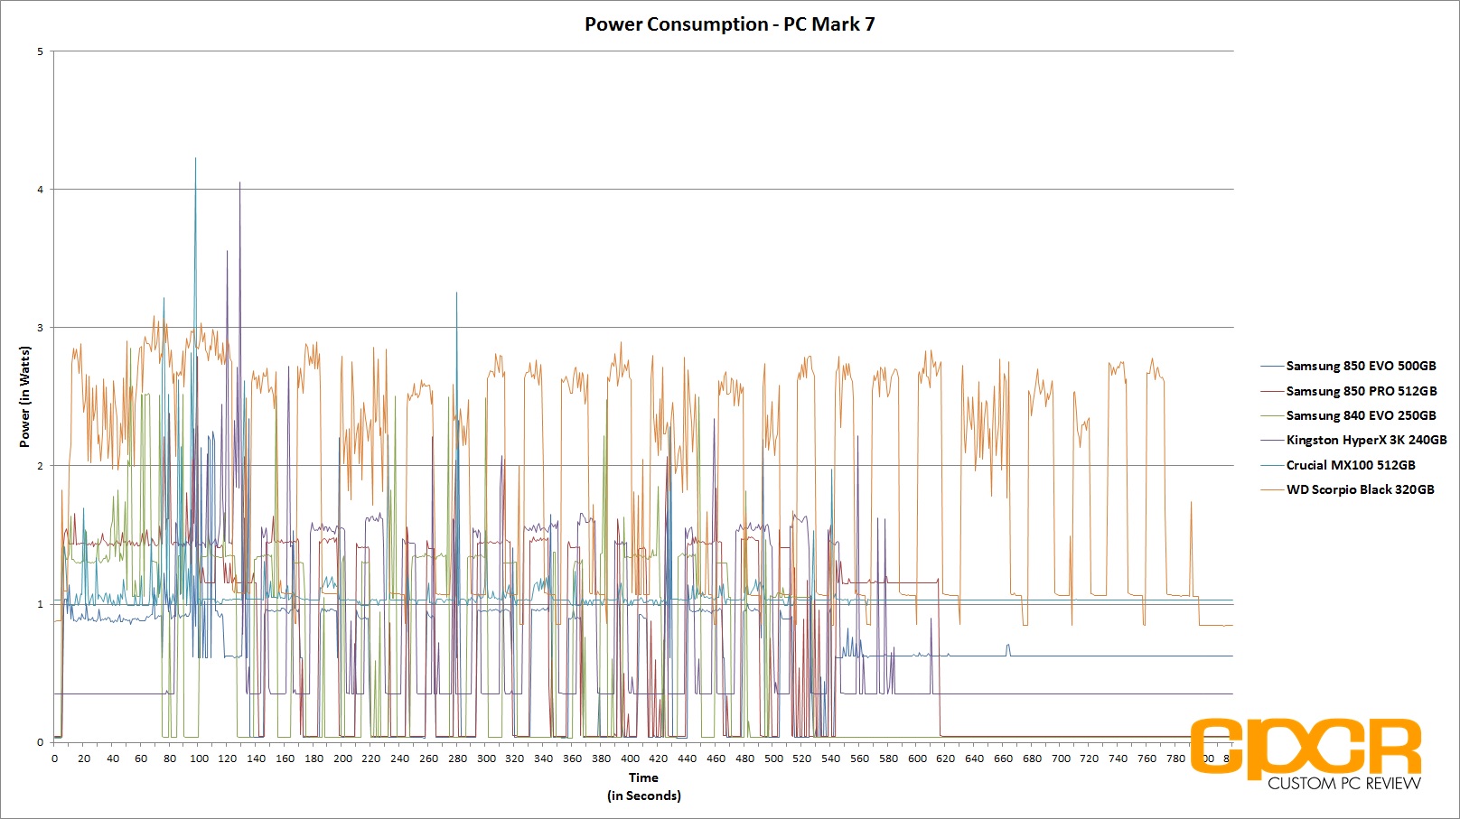The image size is (1460, 819).
Task: Click the chart title Power Consumption - PC Mark 7
Action: [729, 24]
